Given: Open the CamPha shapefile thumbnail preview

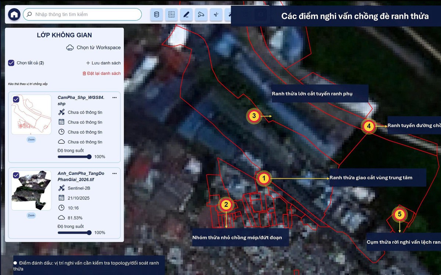Looking at the screenshot, I should [x=31, y=115].
